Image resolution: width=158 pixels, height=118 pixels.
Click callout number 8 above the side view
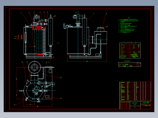(x=106, y=14)
